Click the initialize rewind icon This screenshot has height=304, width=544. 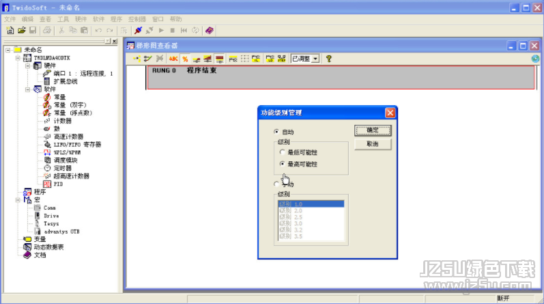(x=184, y=31)
